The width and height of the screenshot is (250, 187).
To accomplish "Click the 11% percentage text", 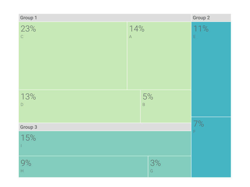I will [201, 29].
